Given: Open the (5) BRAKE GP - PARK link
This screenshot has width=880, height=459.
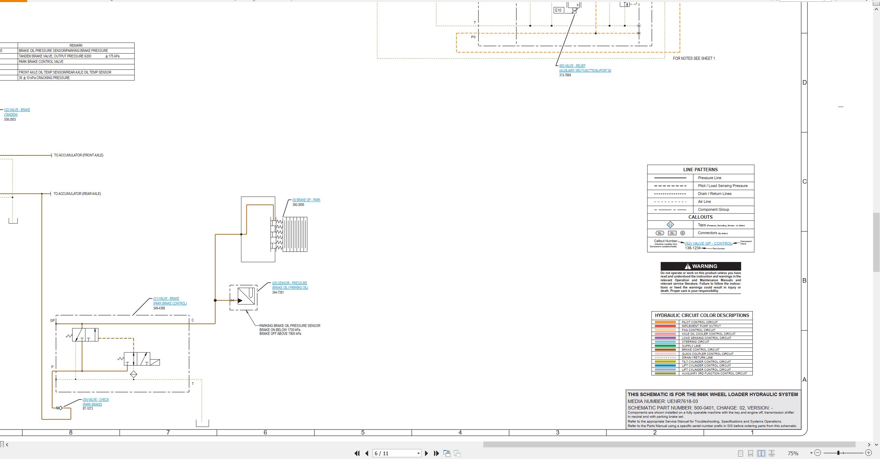Looking at the screenshot, I should click(306, 200).
